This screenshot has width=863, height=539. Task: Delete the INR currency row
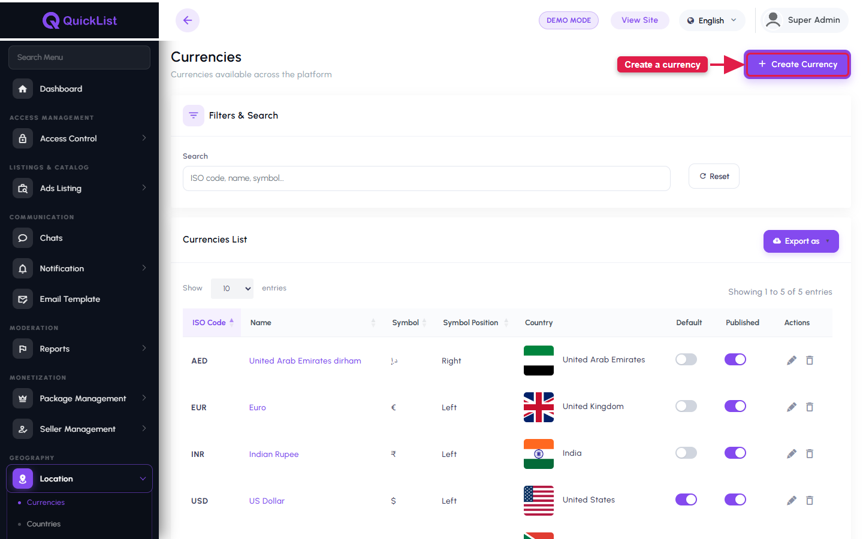coord(810,453)
